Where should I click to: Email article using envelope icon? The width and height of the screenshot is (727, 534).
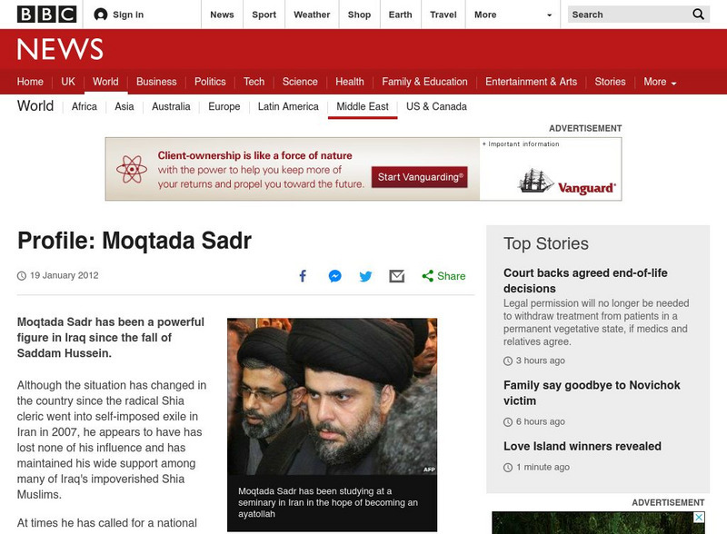point(397,276)
